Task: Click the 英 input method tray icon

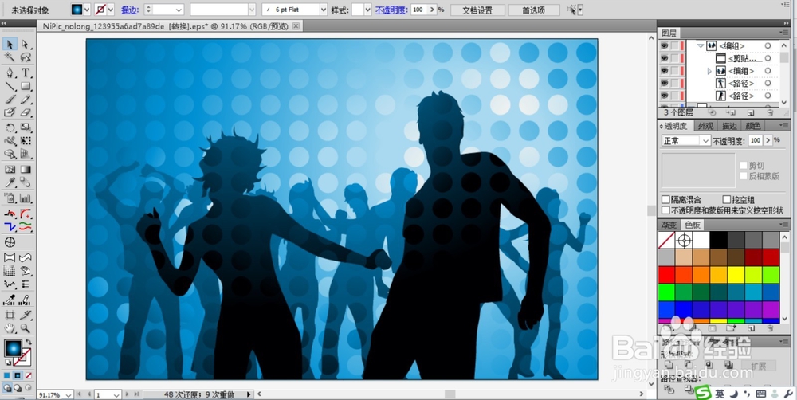Action: (x=720, y=394)
